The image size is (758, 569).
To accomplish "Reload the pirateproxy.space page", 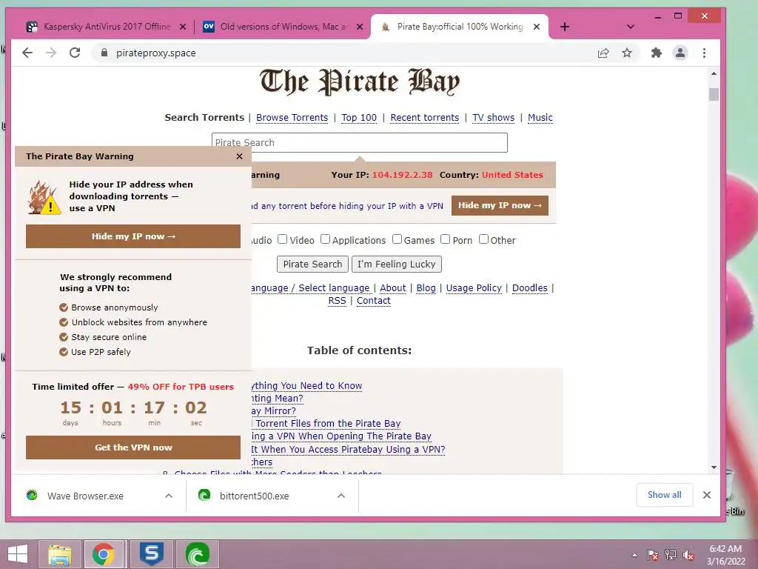I will point(75,53).
